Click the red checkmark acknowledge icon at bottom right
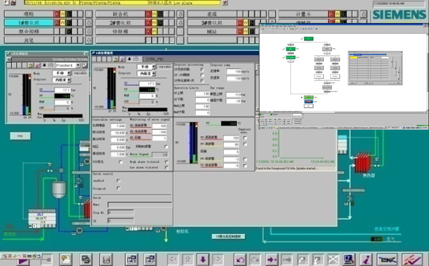This screenshot has height=266, width=429. [x=413, y=259]
